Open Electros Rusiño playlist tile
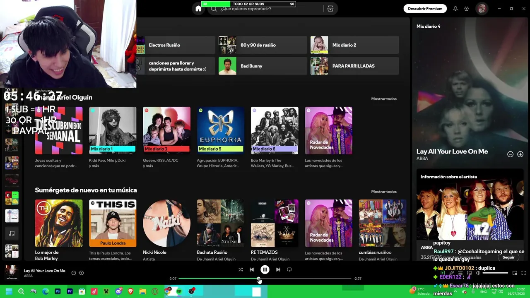 176,45
